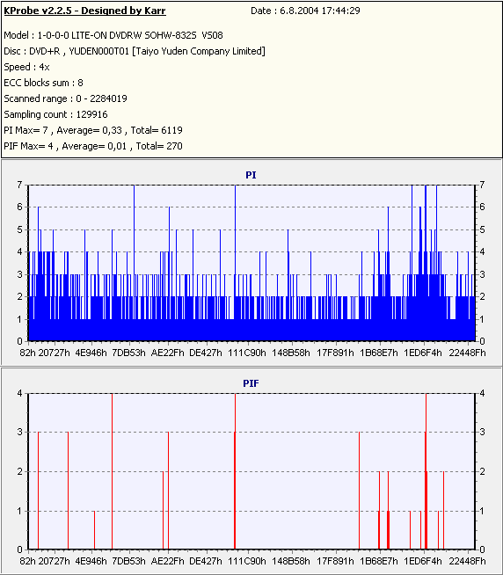This screenshot has height=575, width=503.
Task: Click the 1ED6F4h label under PI chart
Action: 423,353
